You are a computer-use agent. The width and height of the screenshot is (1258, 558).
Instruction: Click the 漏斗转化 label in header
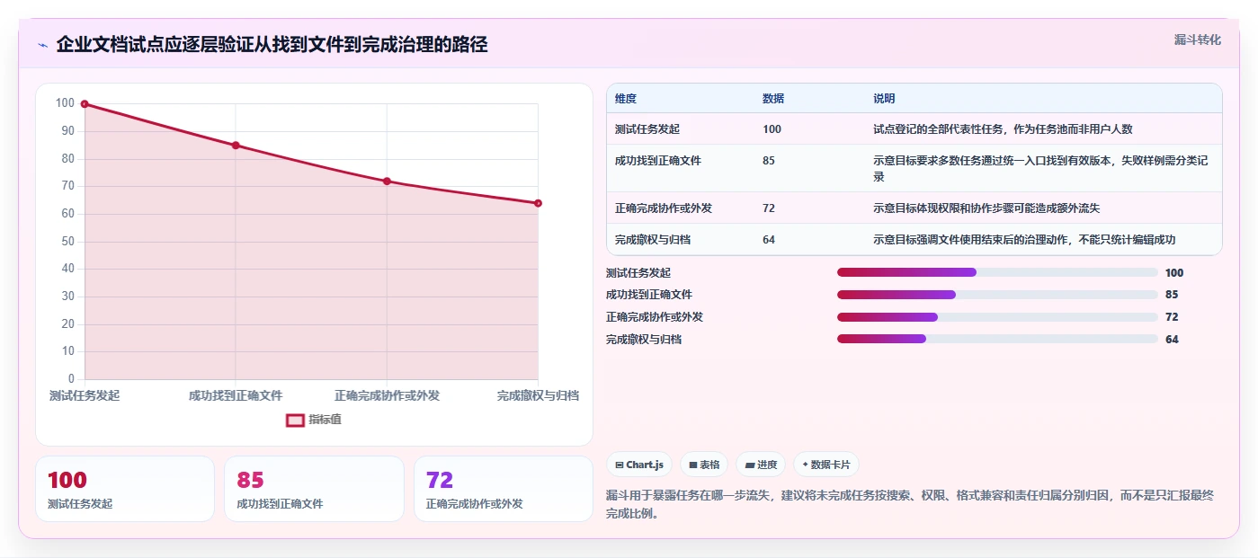point(1197,40)
